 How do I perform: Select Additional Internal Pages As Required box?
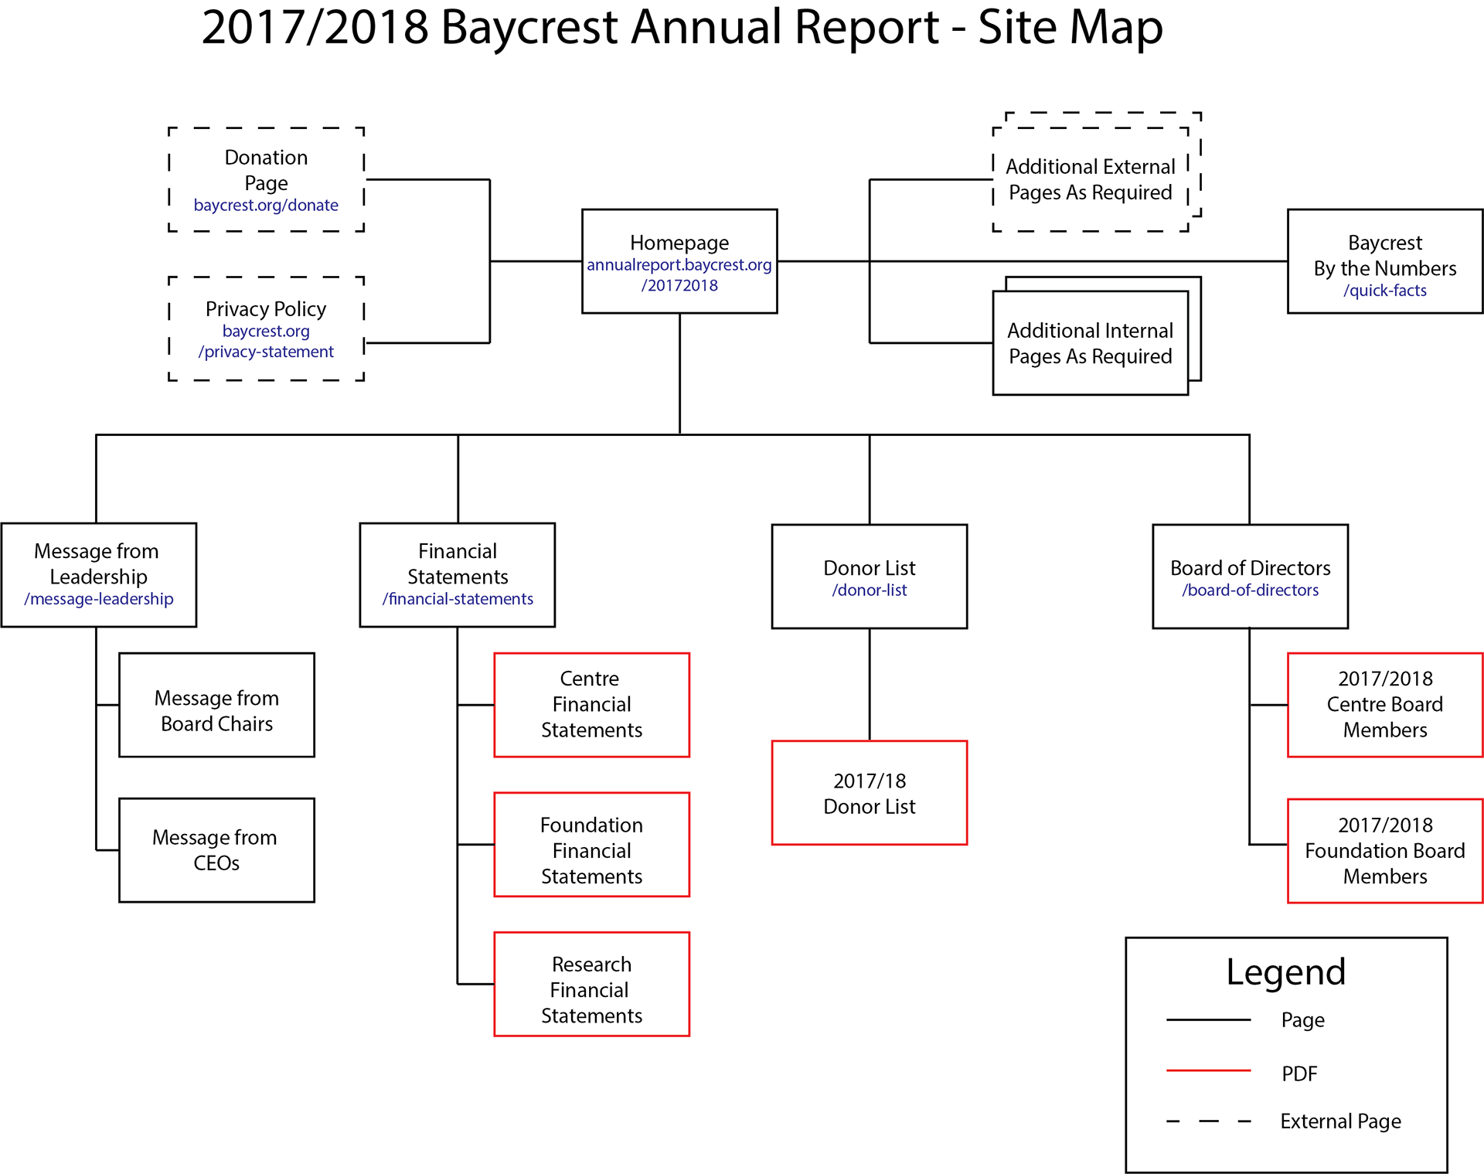coord(1091,342)
